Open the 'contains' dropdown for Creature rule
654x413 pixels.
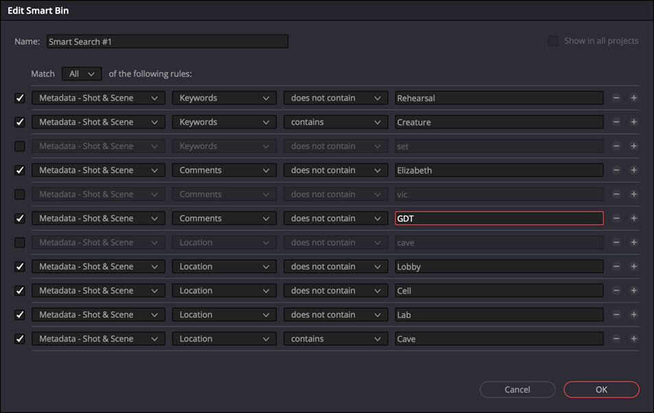335,122
